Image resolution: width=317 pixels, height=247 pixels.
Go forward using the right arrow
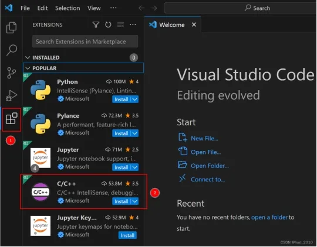tap(154, 8)
